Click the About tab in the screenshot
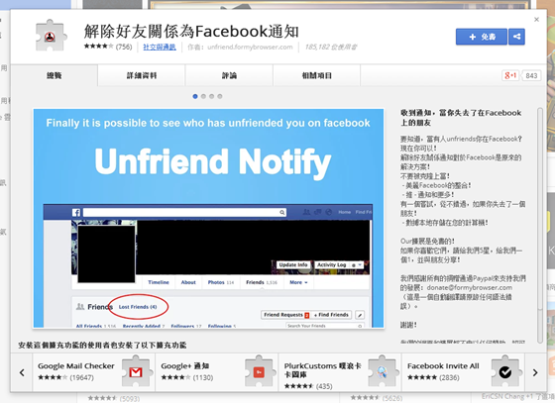This screenshot has height=403, width=555. pyautogui.click(x=188, y=282)
